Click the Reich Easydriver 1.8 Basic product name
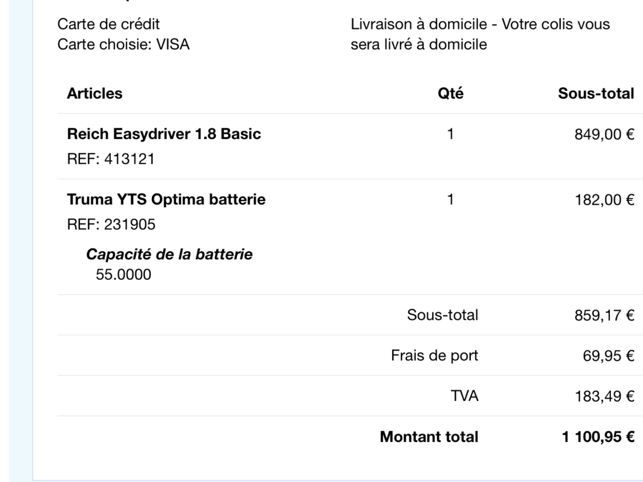Viewport: 643px width, 482px height. (164, 134)
